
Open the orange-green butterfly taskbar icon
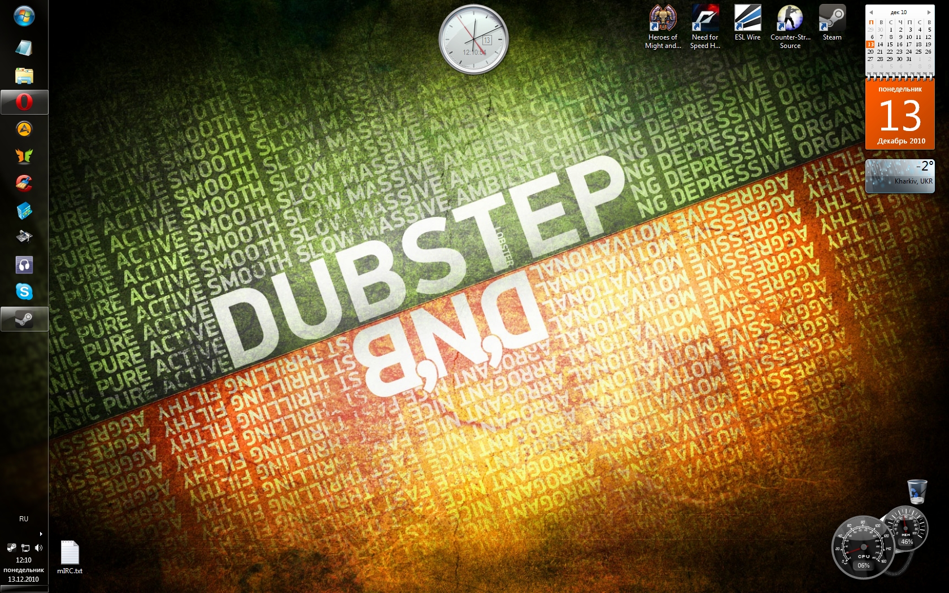pos(24,156)
